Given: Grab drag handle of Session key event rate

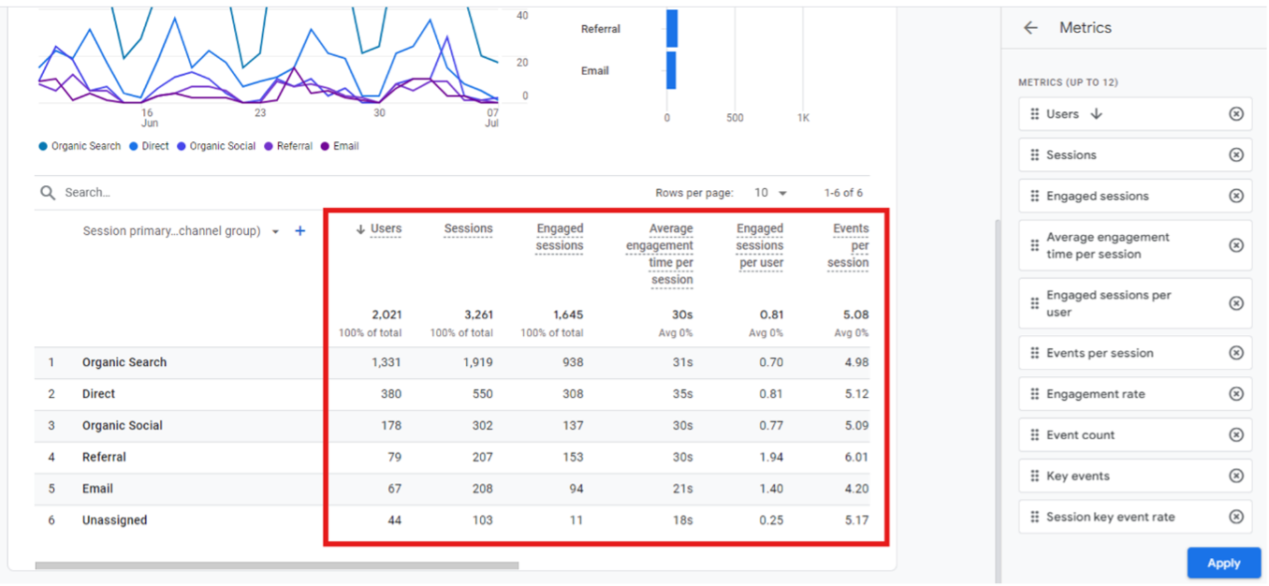Looking at the screenshot, I should click(x=1034, y=517).
